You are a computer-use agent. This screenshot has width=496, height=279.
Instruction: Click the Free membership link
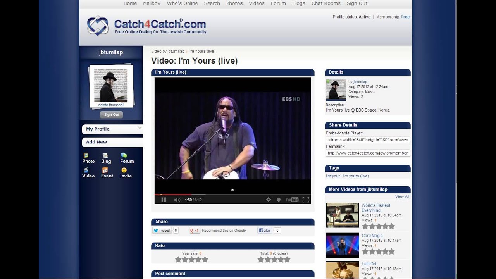click(x=405, y=17)
